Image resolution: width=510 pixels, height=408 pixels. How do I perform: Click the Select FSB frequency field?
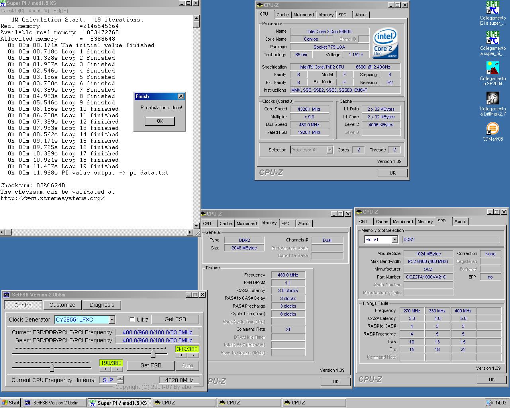point(157,340)
